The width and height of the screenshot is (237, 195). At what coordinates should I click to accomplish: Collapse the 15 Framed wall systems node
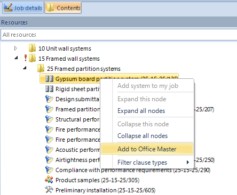click(17, 58)
